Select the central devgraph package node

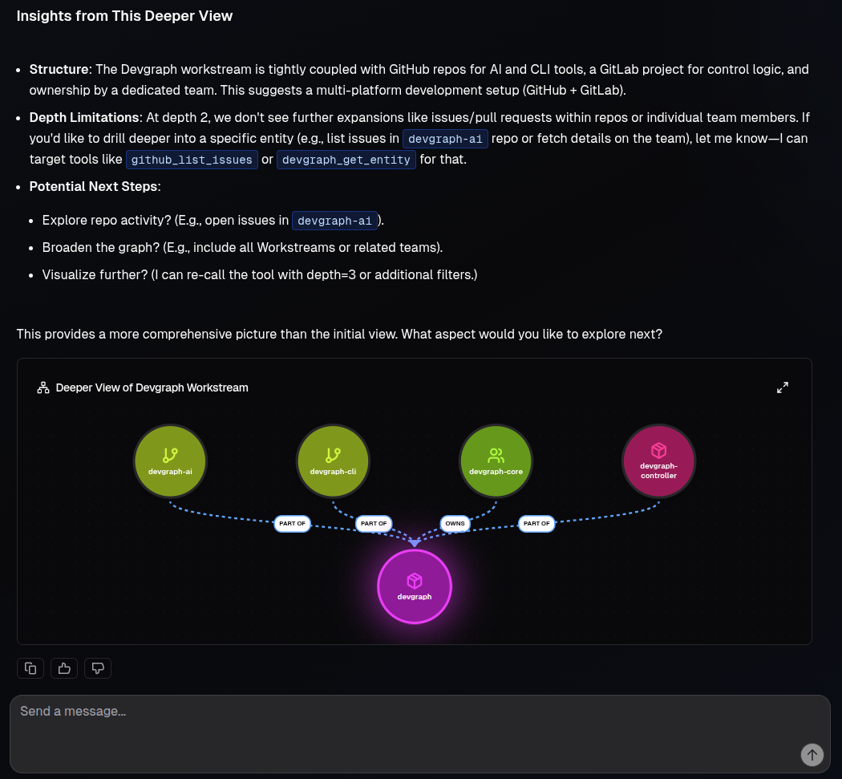(415, 586)
